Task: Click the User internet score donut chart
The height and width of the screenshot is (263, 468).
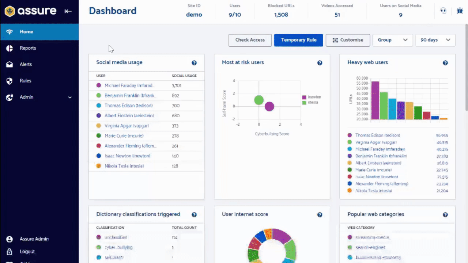Action: coord(272,245)
